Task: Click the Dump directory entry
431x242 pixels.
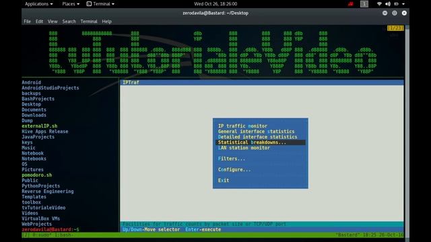Action: coord(27,120)
